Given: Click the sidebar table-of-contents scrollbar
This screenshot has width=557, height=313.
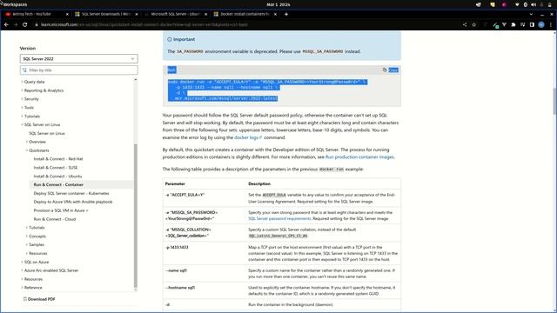Looking at the screenshot, I should click(x=136, y=216).
